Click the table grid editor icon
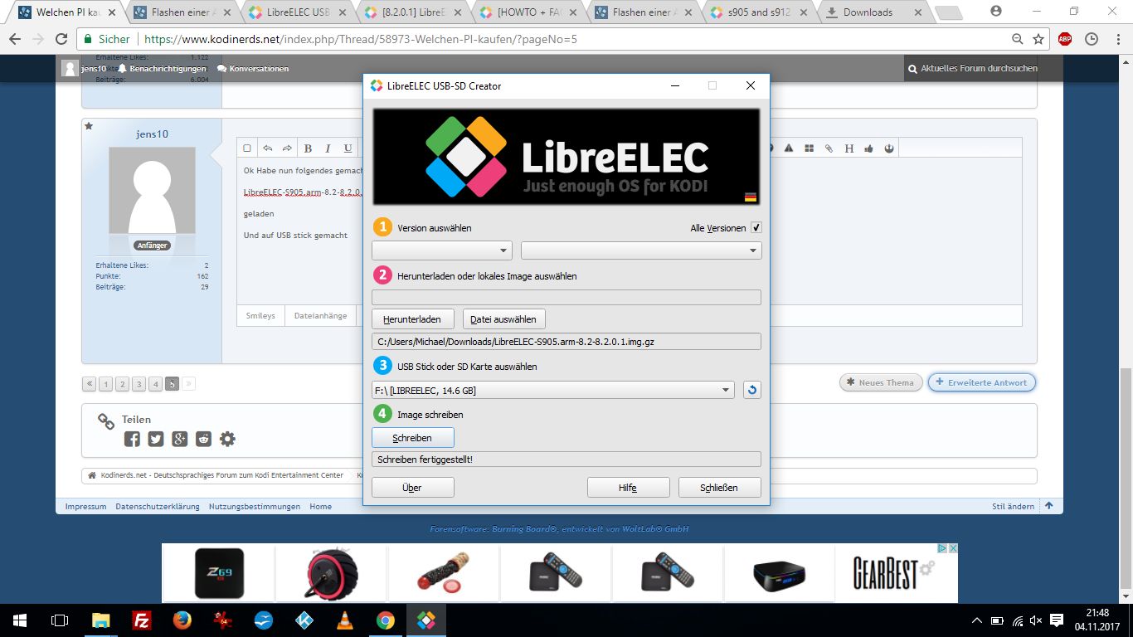The width and height of the screenshot is (1133, 637). click(x=808, y=148)
